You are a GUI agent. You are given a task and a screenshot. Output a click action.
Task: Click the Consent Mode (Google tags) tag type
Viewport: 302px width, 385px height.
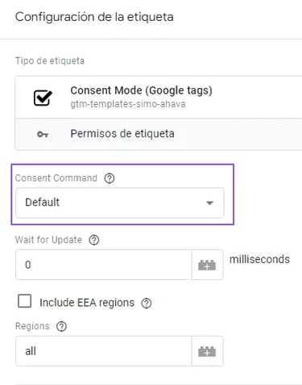[x=159, y=97]
